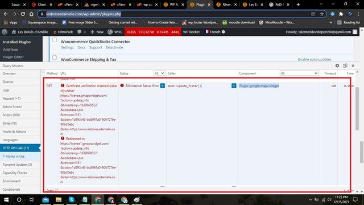The height and width of the screenshot is (205, 364).
Task: Open the browser extensions puzzle icon
Action: (x=341, y=14)
